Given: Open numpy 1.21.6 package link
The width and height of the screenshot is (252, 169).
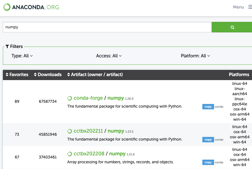Looking at the screenshot, I should pos(117,154).
